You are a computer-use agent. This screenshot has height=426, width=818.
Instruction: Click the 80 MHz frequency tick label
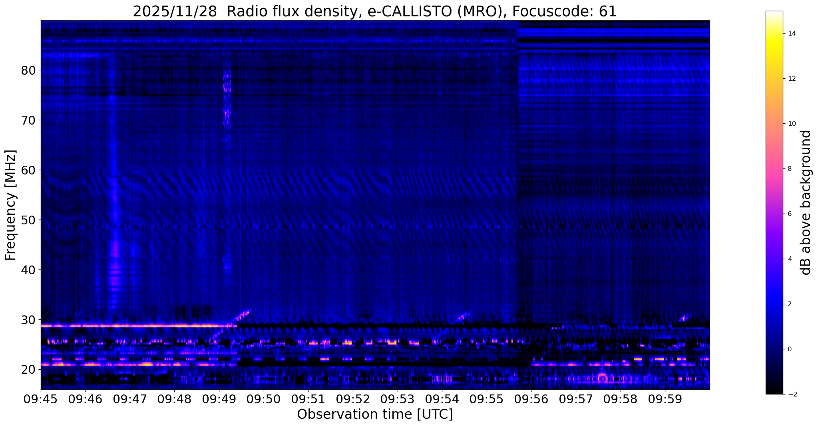coord(28,70)
